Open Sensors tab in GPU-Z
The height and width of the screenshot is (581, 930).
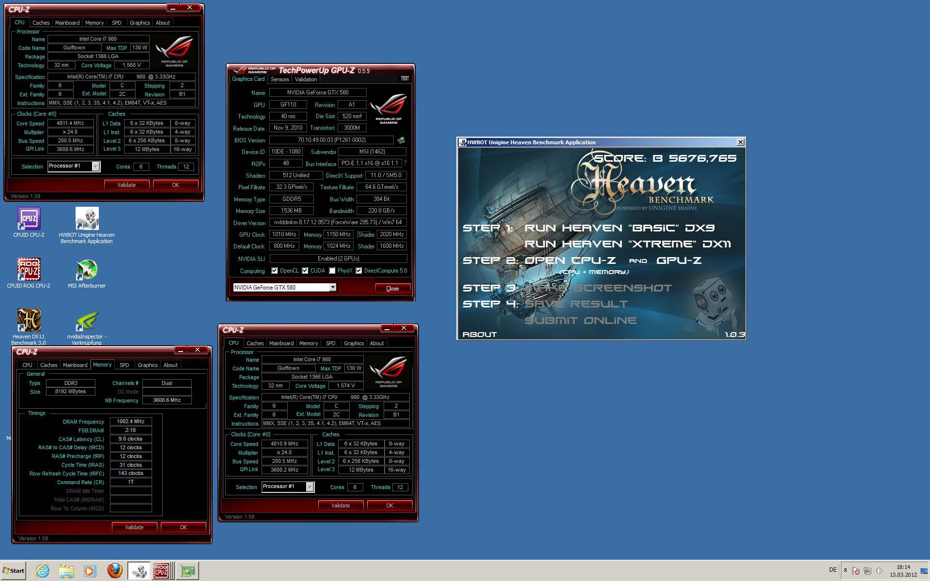pos(279,79)
